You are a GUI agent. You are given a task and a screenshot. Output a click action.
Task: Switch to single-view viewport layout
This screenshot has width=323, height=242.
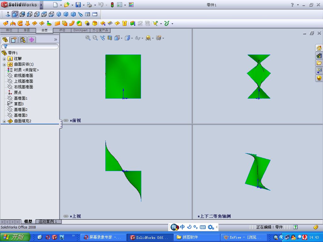[x=95, y=14]
